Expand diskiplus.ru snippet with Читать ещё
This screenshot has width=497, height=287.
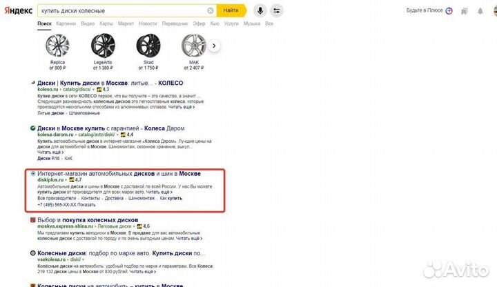click(159, 192)
